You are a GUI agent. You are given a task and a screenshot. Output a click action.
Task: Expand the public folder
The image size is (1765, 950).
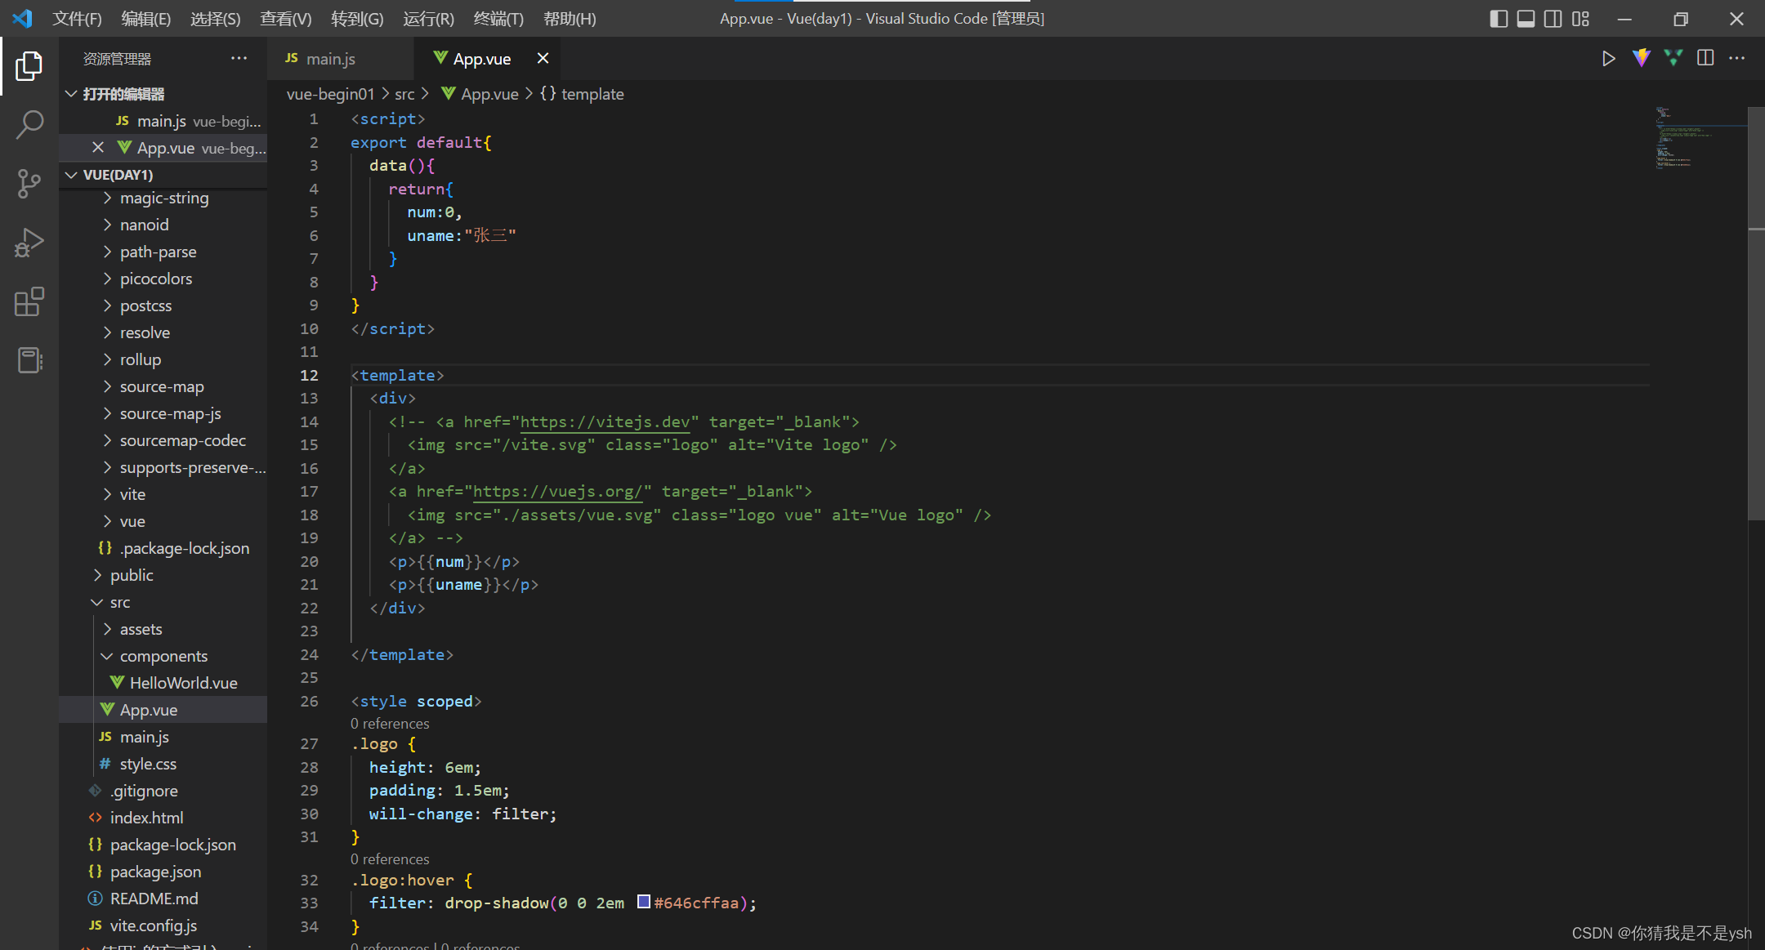pyautogui.click(x=131, y=575)
